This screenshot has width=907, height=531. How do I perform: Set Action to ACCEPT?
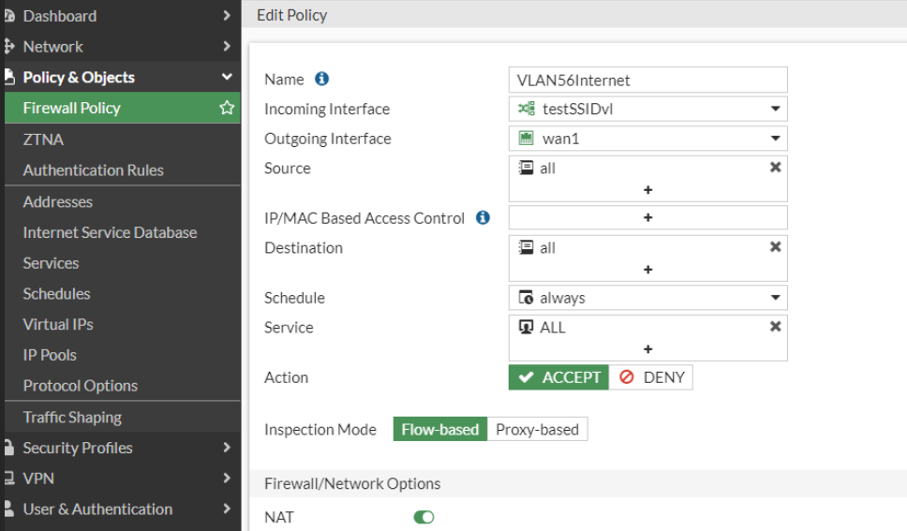coord(559,377)
